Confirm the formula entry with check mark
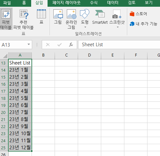 click(59, 45)
